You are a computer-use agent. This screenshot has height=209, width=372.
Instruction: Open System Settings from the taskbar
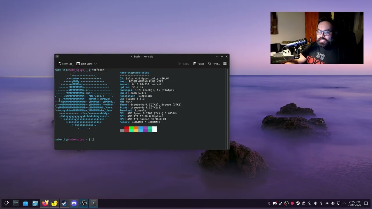pyautogui.click(x=16, y=203)
